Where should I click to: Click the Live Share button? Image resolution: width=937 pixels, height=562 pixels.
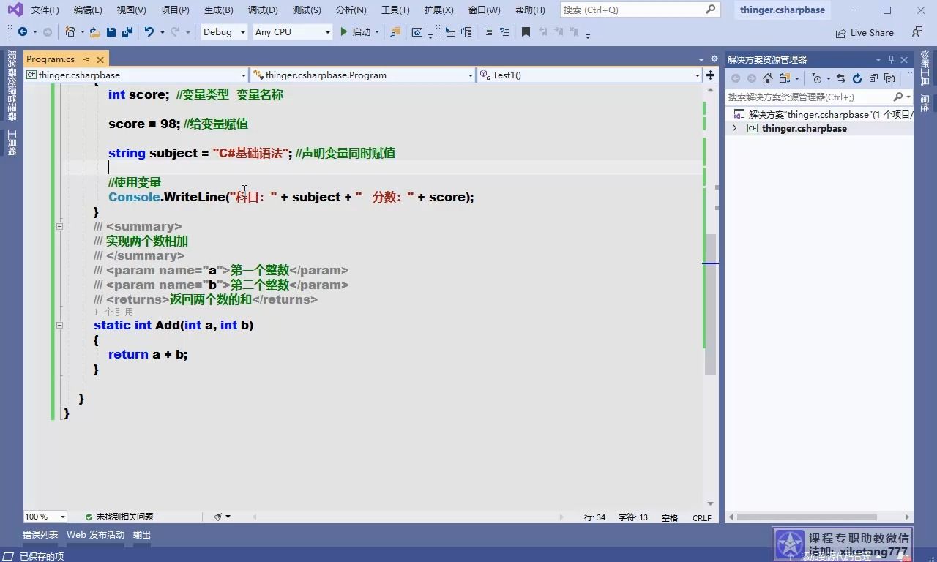click(865, 33)
